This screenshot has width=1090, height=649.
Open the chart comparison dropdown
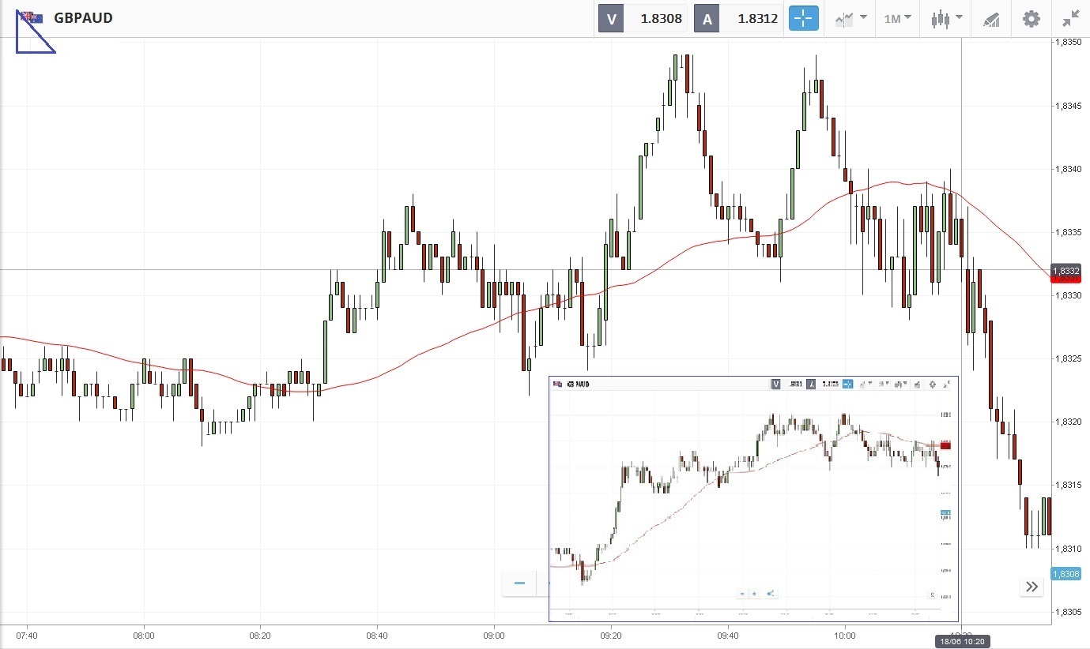click(x=851, y=18)
